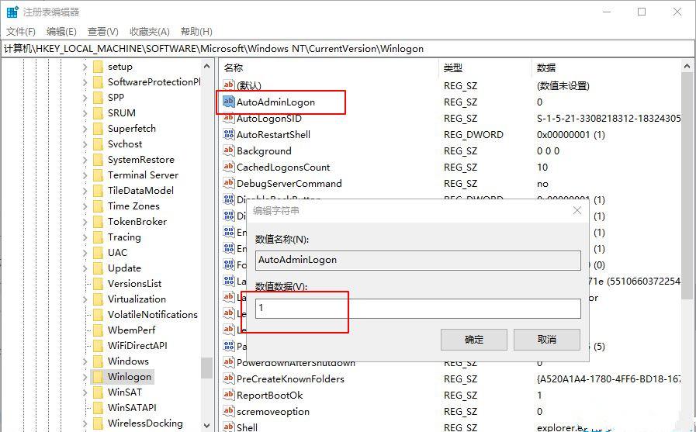Viewport: 696px width, 432px height.
Task: Click the Registry Editor app icon in title bar
Action: (x=12, y=12)
